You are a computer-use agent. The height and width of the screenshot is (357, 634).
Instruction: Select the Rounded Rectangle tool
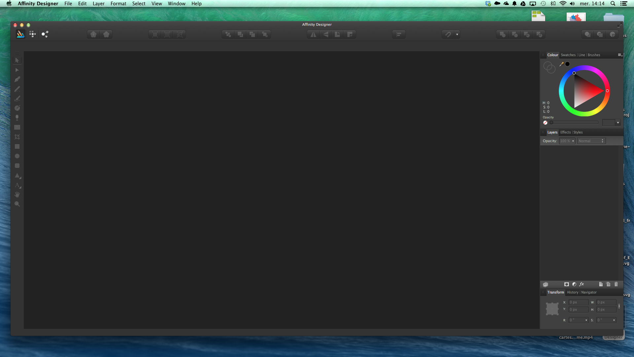tap(17, 166)
